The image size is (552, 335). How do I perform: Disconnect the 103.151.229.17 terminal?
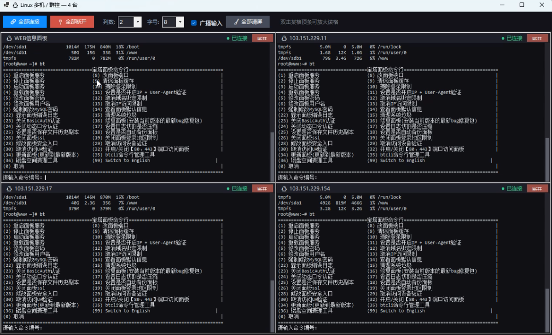[262, 189]
